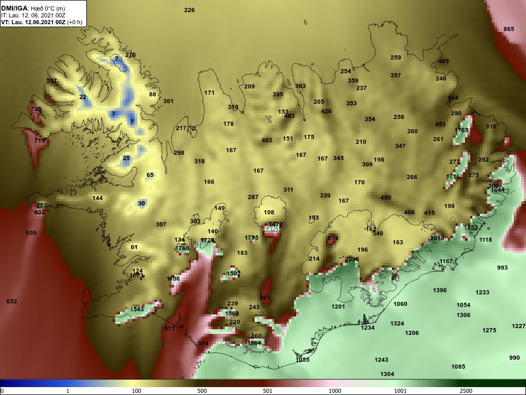Select the 65 height value
Image resolution: width=526 pixels, height=395 pixels.
[150, 175]
